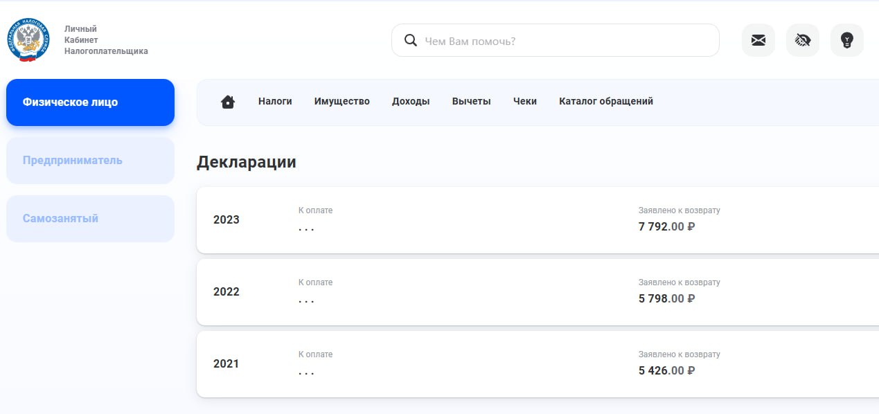Open tips via the lightbulb icon

pyautogui.click(x=846, y=40)
